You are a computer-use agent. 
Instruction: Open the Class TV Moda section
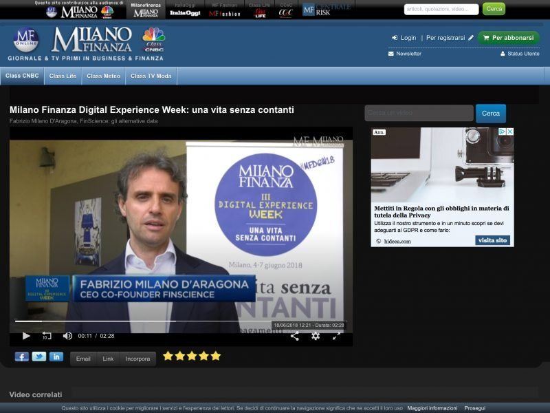coord(153,77)
